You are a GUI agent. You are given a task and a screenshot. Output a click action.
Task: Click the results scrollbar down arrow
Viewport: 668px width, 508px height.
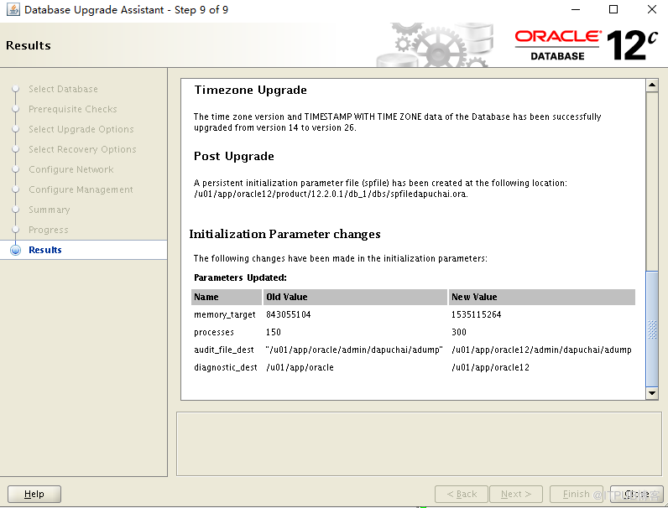coord(652,392)
